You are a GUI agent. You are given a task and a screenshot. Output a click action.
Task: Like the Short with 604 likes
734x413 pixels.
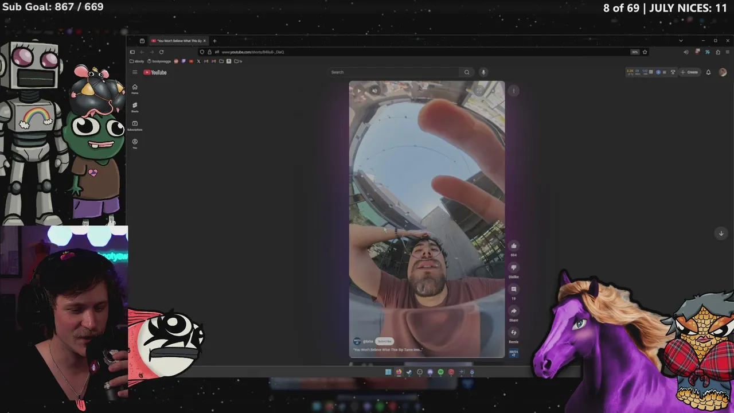coord(514,247)
